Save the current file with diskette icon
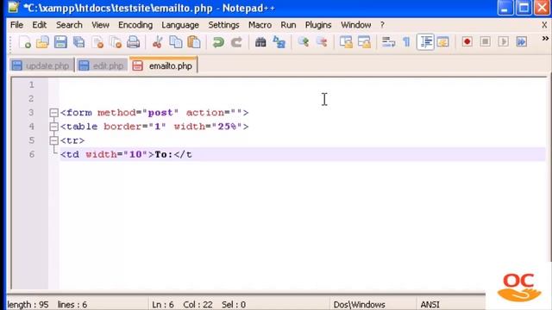Screen dimensions: 552x310 pos(60,42)
